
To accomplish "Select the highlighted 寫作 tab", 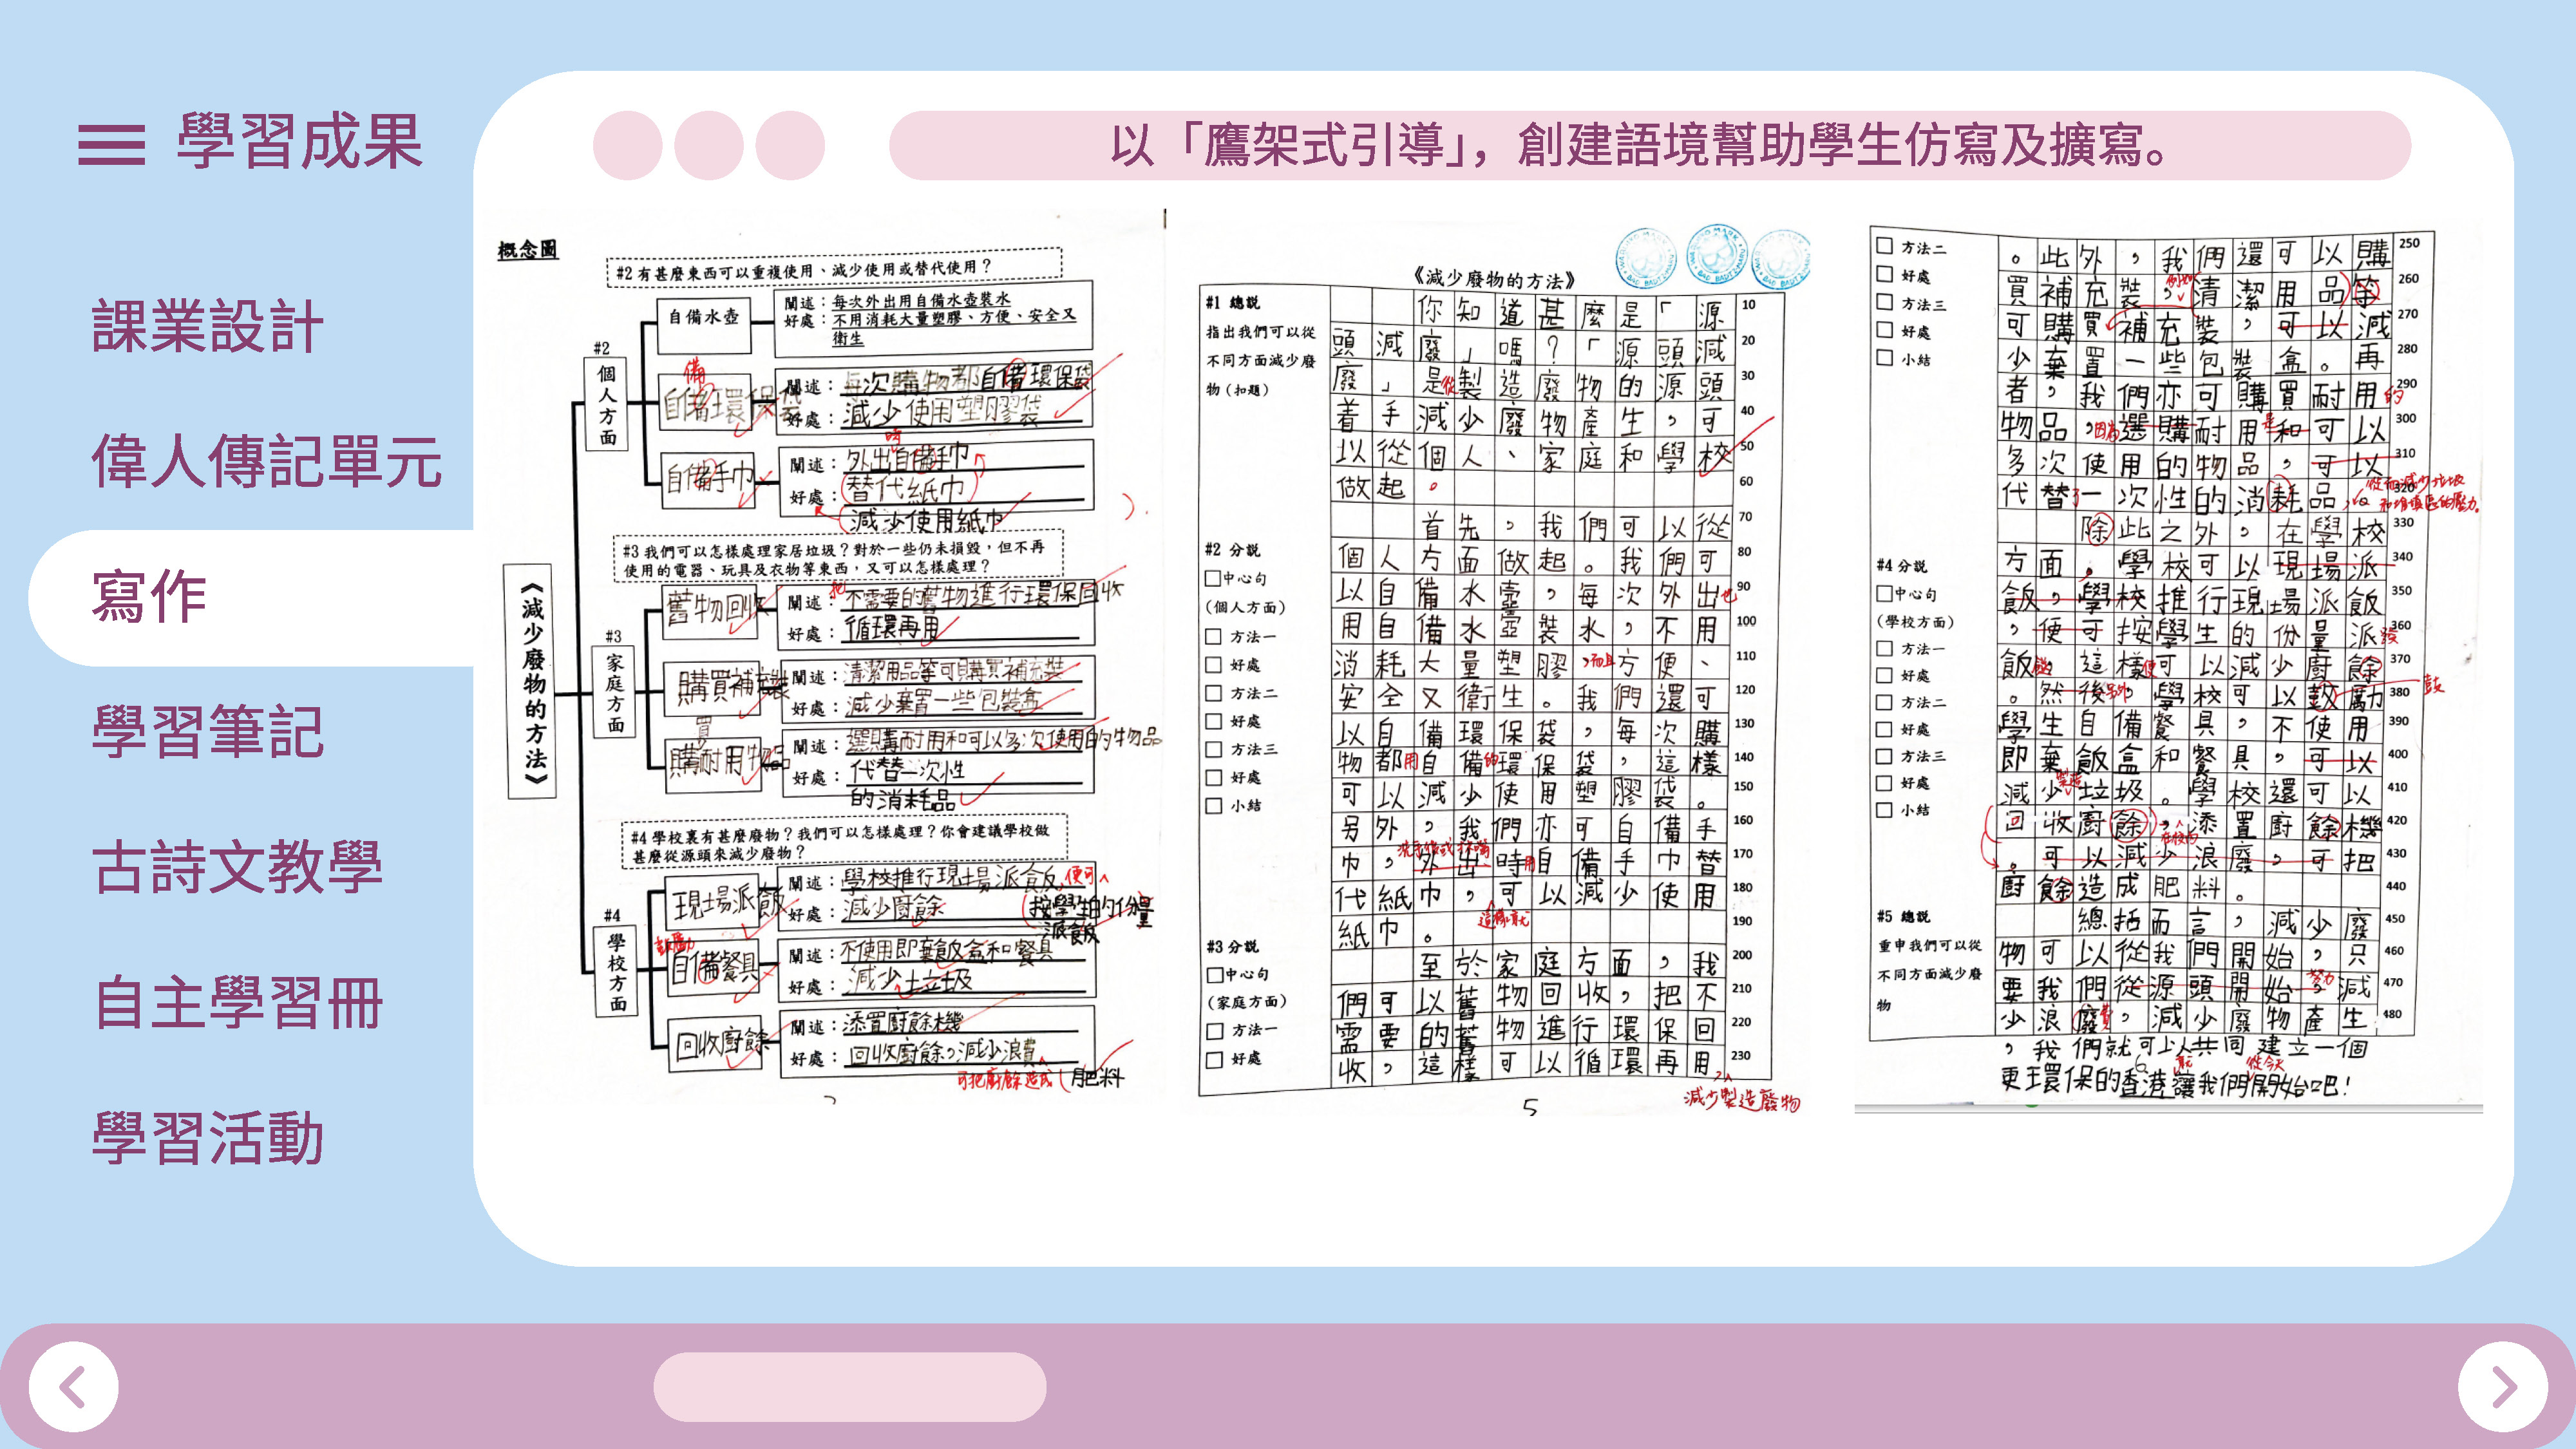I will point(150,597).
